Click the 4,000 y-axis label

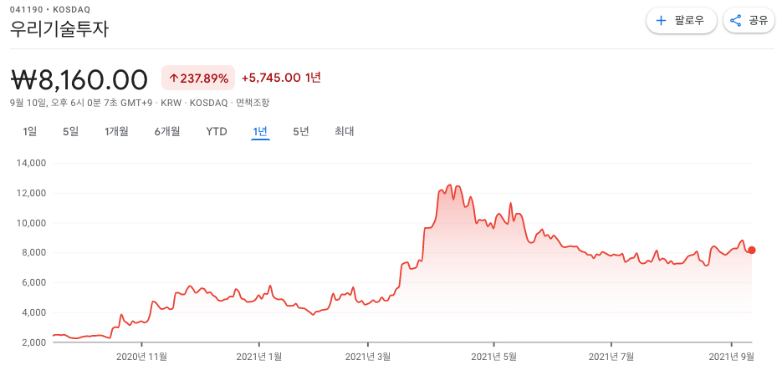pos(33,312)
